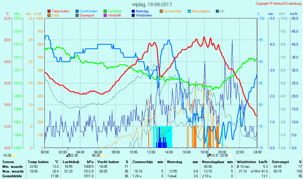This screenshot has width=303, height=179.
Task: Click the Luchtdruk column header in stats table
Action: (x=71, y=162)
